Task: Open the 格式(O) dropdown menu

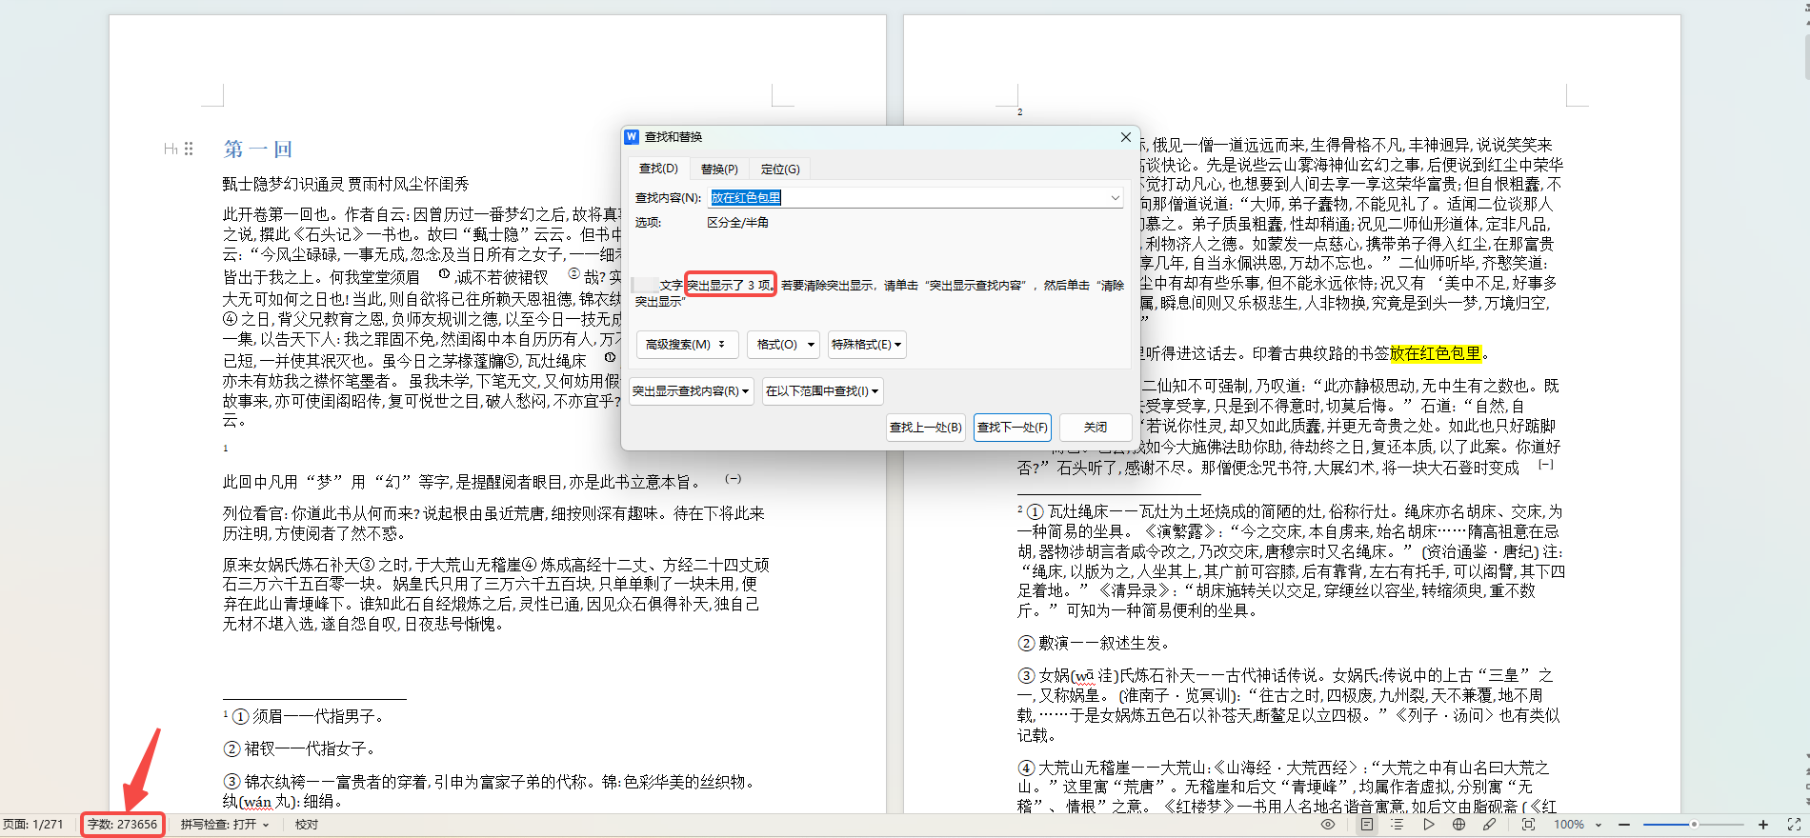Action: pyautogui.click(x=785, y=345)
